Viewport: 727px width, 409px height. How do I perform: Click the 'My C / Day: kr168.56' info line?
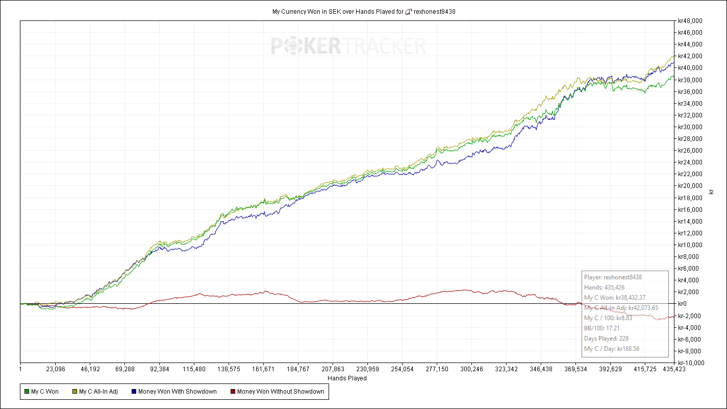[612, 349]
